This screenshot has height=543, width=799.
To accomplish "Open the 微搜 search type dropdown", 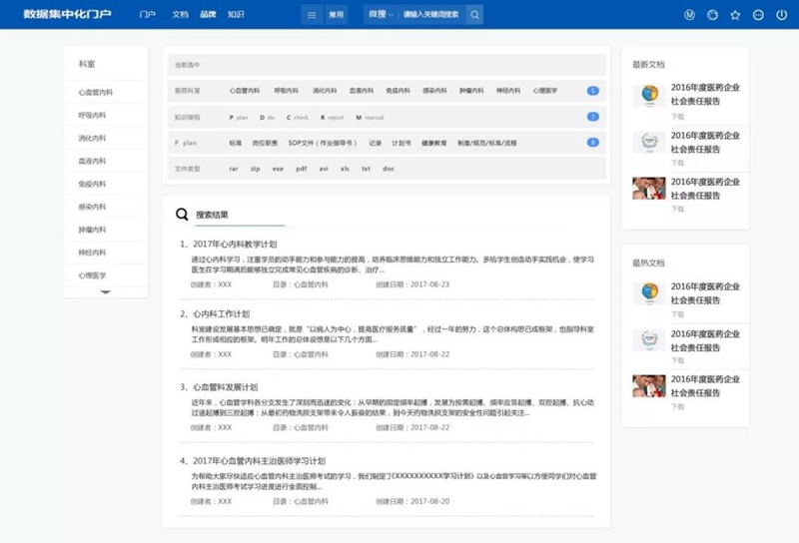I will coord(381,14).
